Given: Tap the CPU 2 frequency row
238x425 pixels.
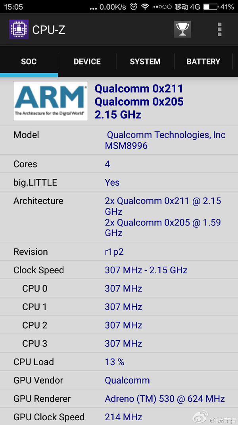Looking at the screenshot, I should point(119,325).
